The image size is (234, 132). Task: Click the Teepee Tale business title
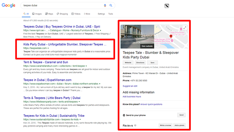click(x=151, y=55)
